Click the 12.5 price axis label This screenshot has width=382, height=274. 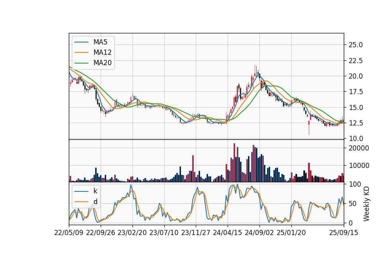point(356,123)
